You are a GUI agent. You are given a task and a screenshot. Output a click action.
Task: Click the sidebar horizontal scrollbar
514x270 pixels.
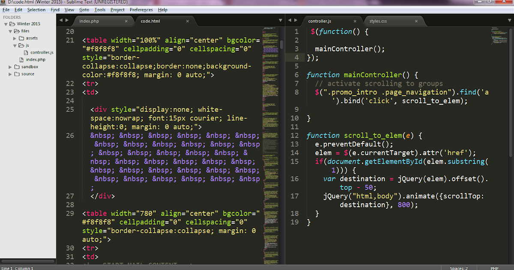click(x=27, y=261)
